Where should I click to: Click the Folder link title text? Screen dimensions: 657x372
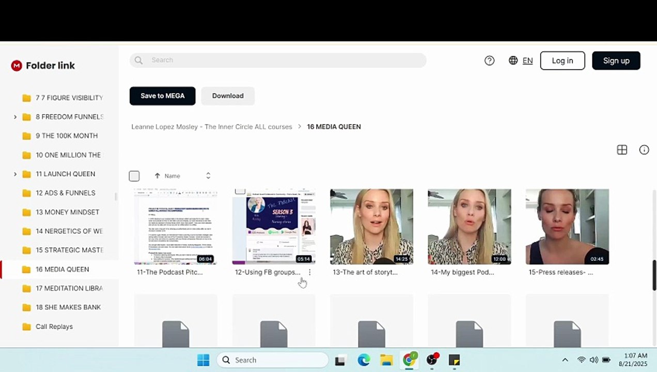tap(50, 66)
